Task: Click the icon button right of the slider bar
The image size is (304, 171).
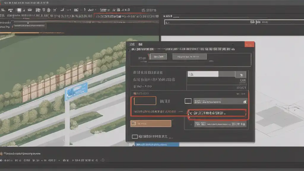Action: [240, 75]
